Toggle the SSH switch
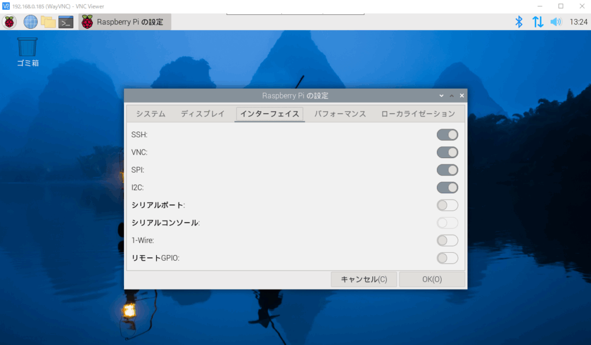Screen dimensions: 591x345 pos(447,135)
